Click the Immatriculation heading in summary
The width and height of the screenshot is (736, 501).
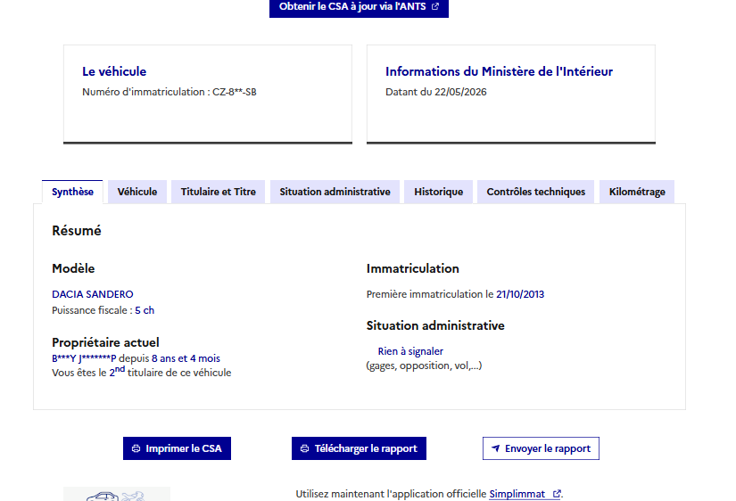point(412,268)
